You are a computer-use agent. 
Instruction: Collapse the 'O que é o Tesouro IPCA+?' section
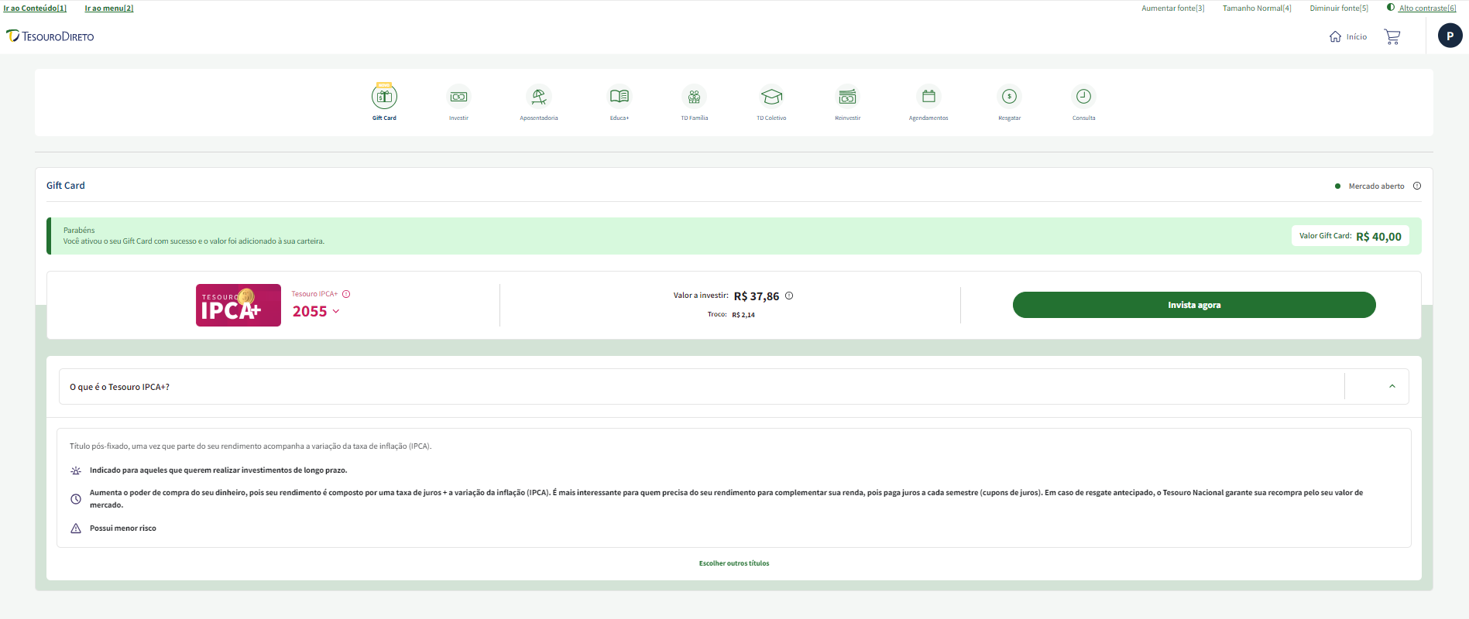1392,386
